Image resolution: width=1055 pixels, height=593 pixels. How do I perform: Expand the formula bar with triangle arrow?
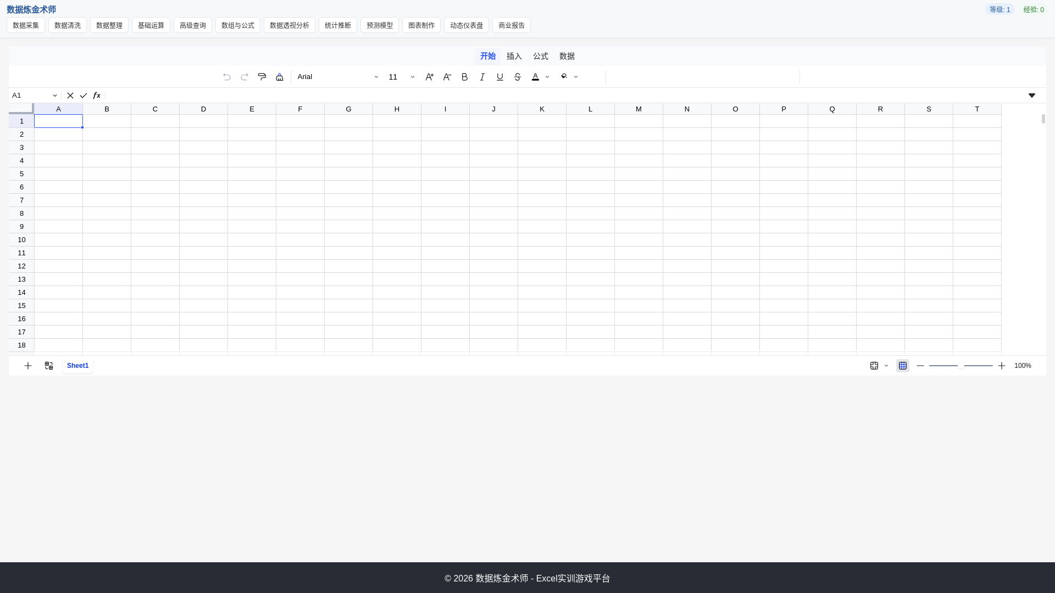[x=1032, y=96]
